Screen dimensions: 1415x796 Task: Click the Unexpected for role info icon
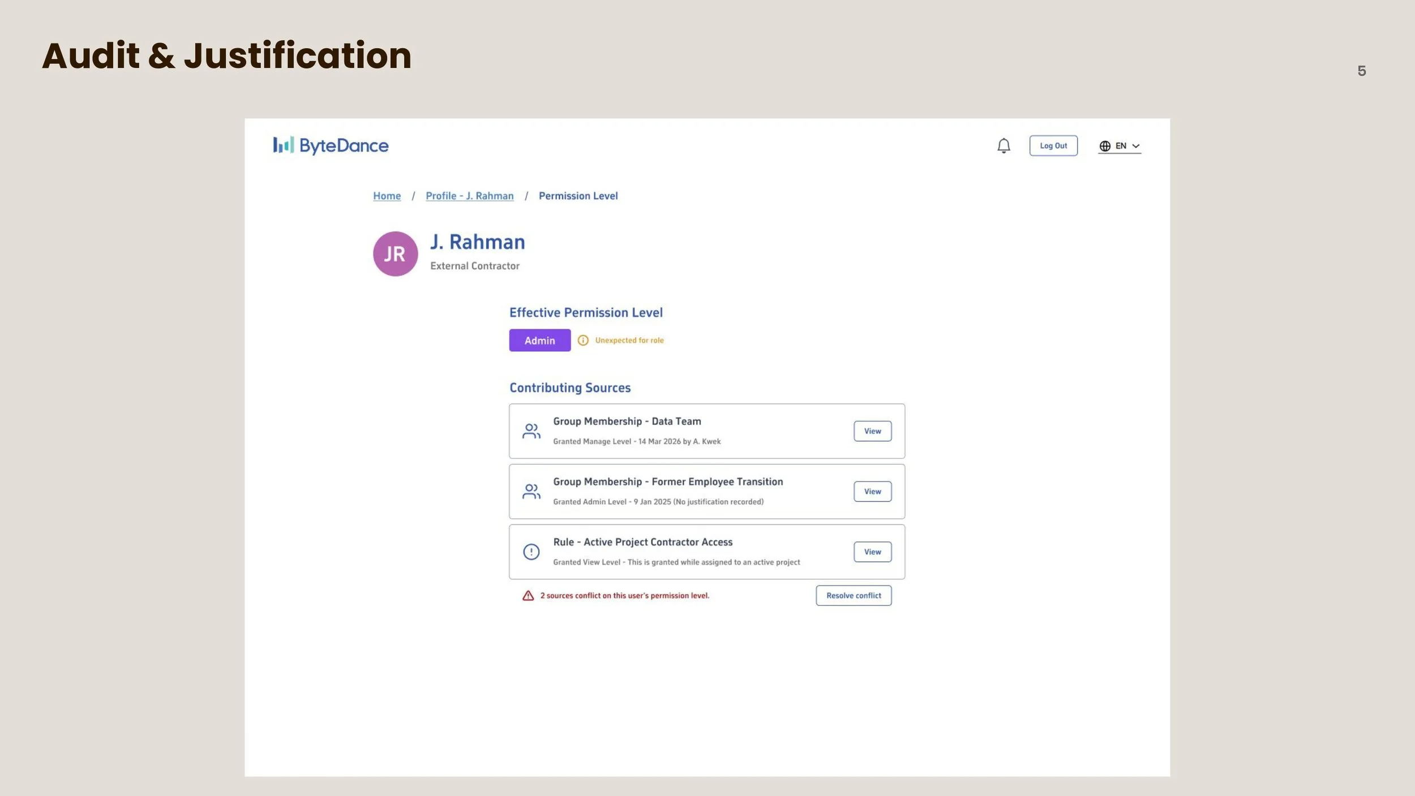pos(583,341)
